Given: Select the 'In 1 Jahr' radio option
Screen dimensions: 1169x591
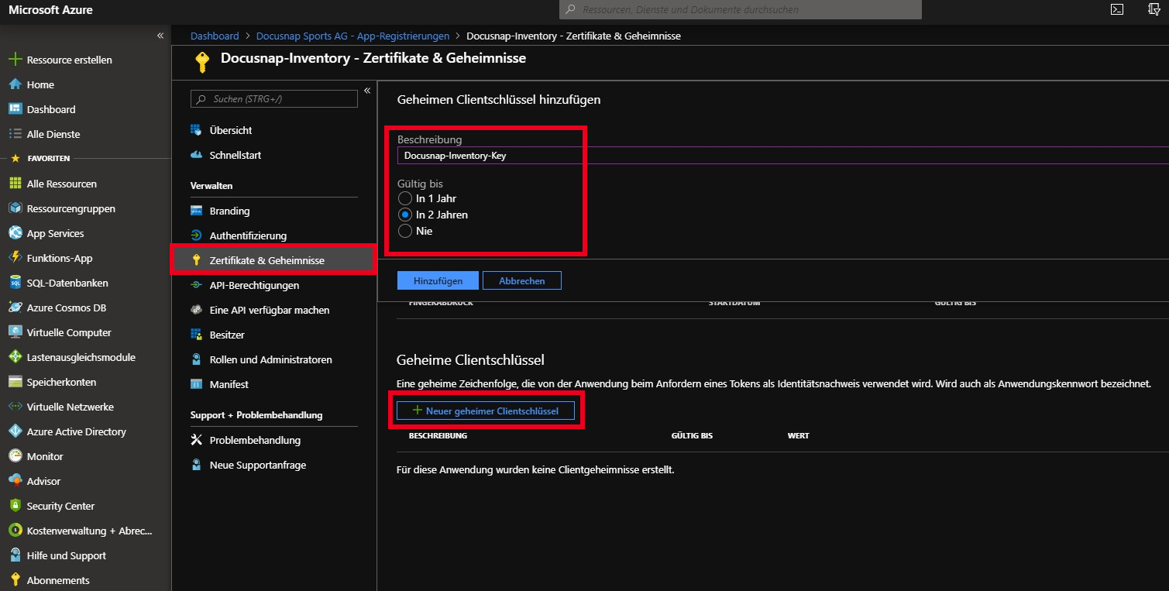Looking at the screenshot, I should 404,198.
